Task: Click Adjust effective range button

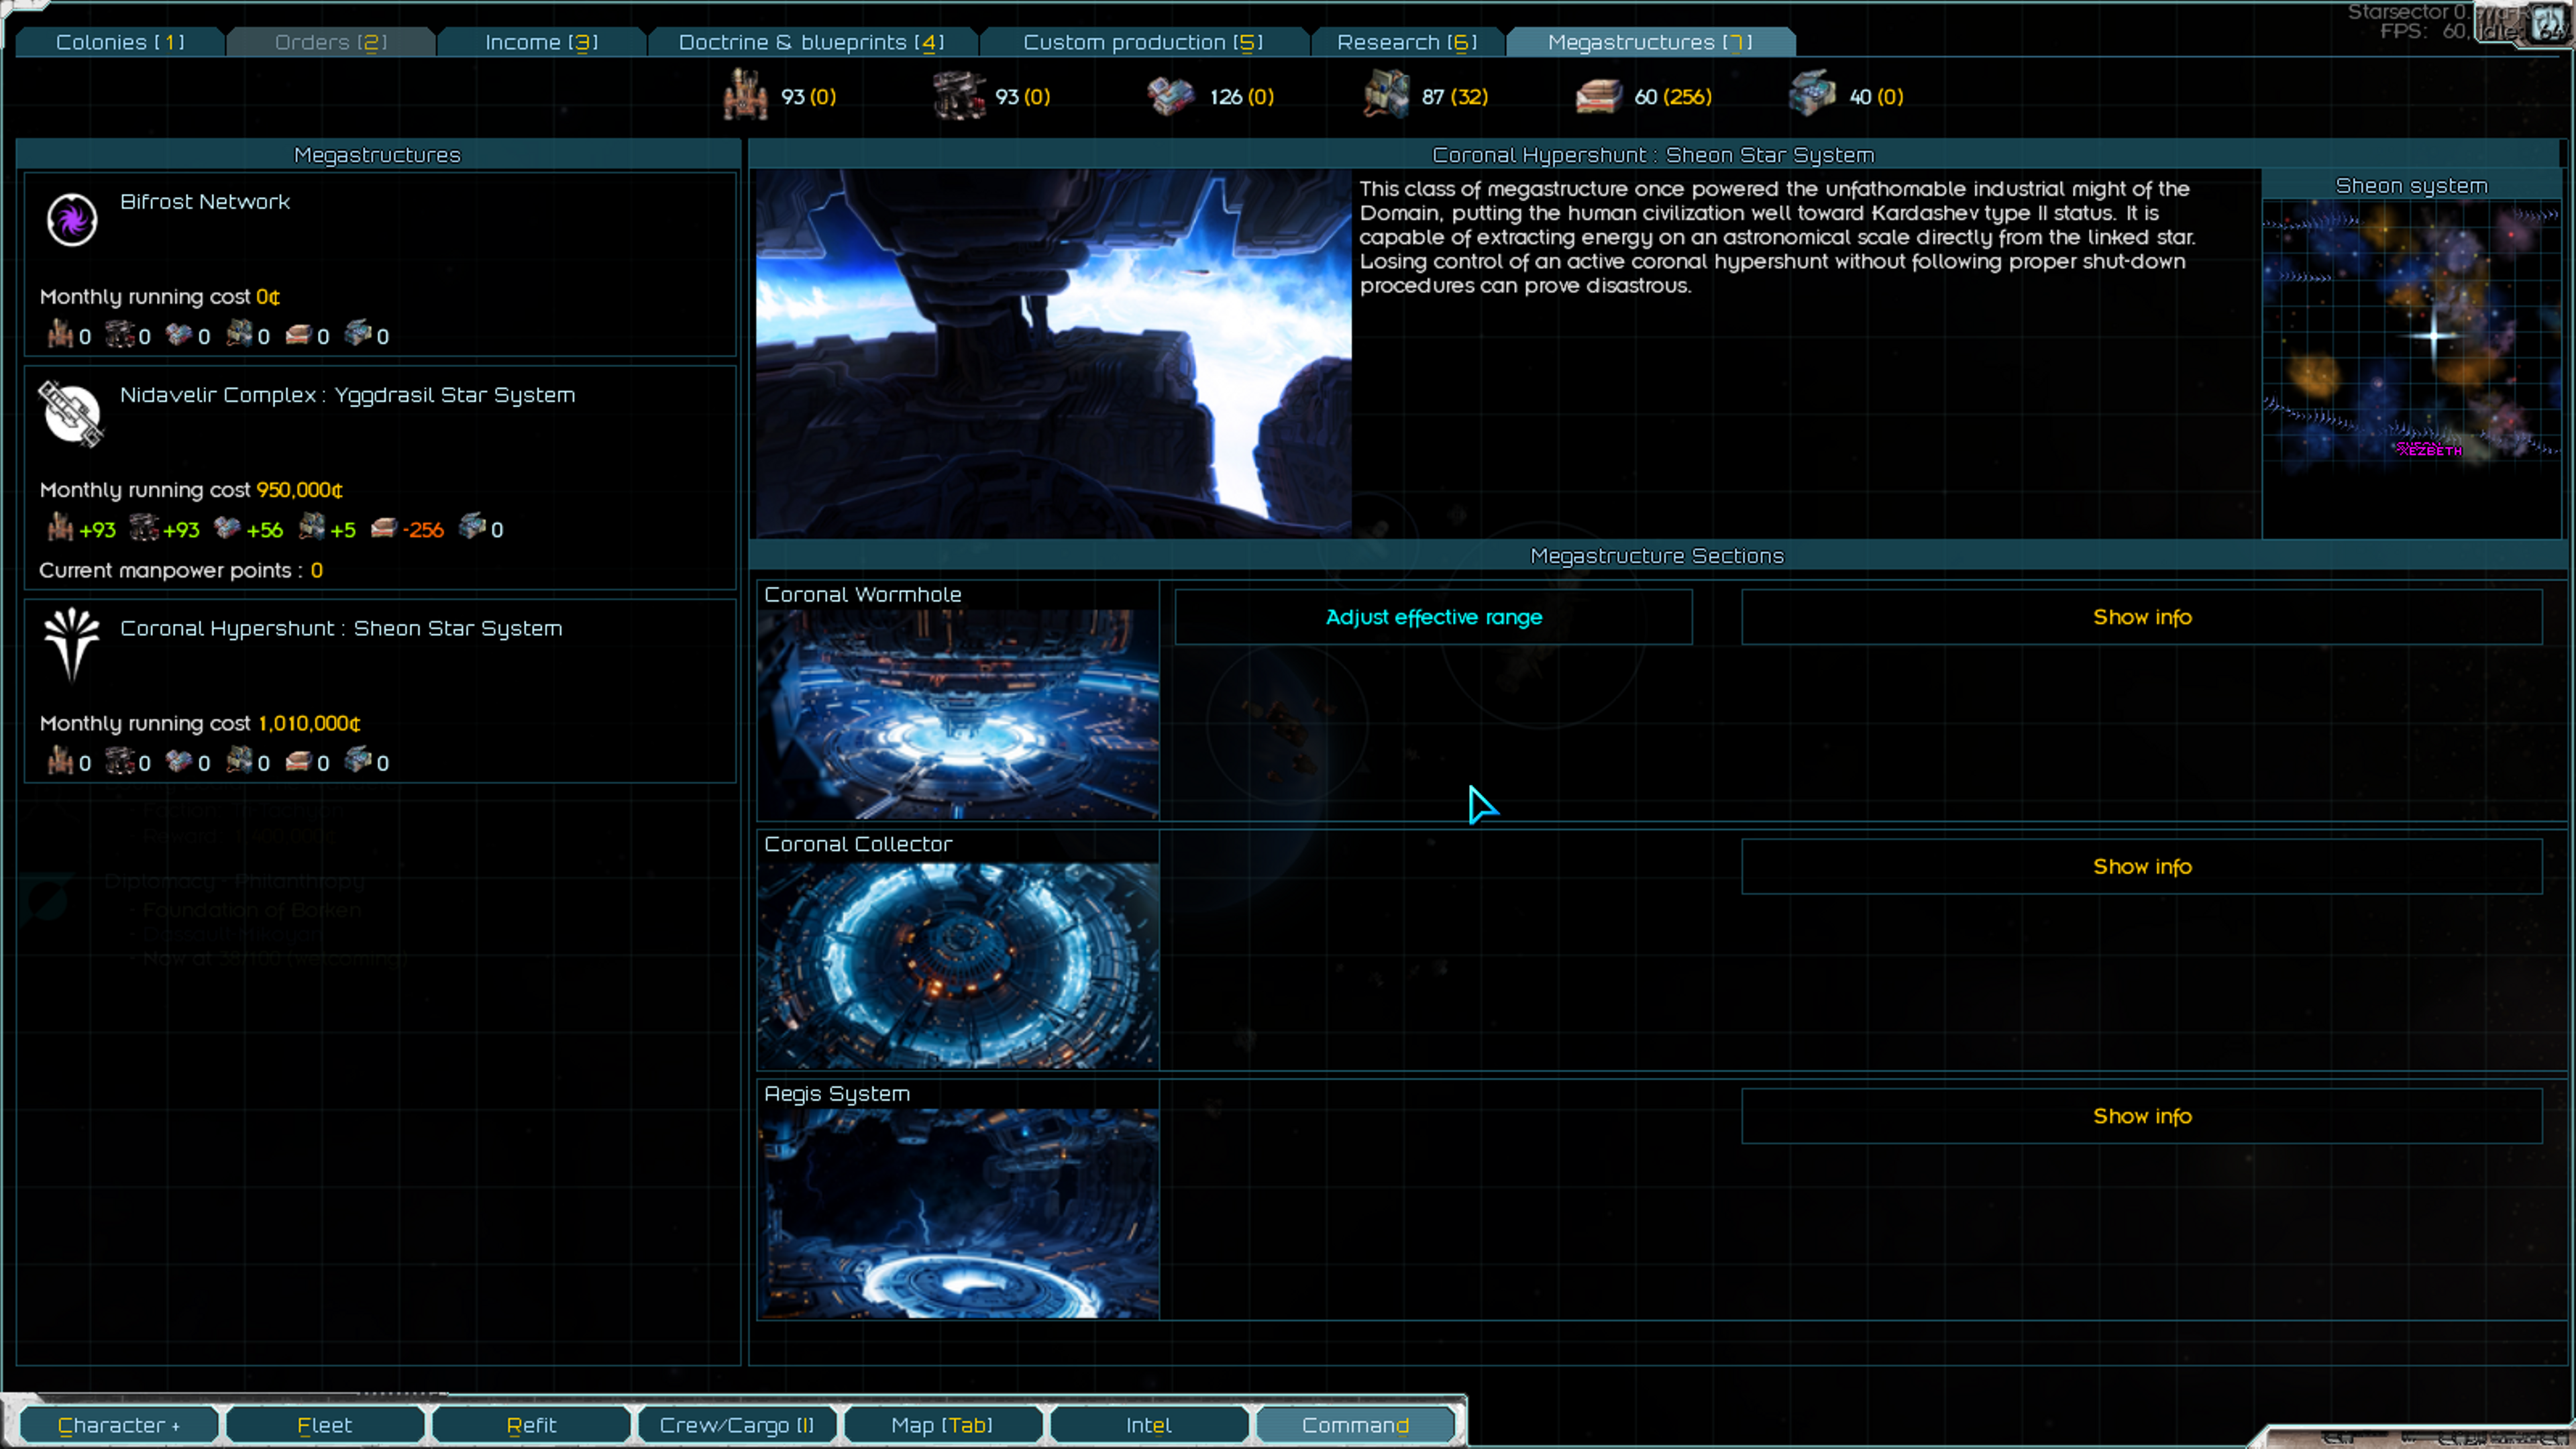Action: 1433,617
